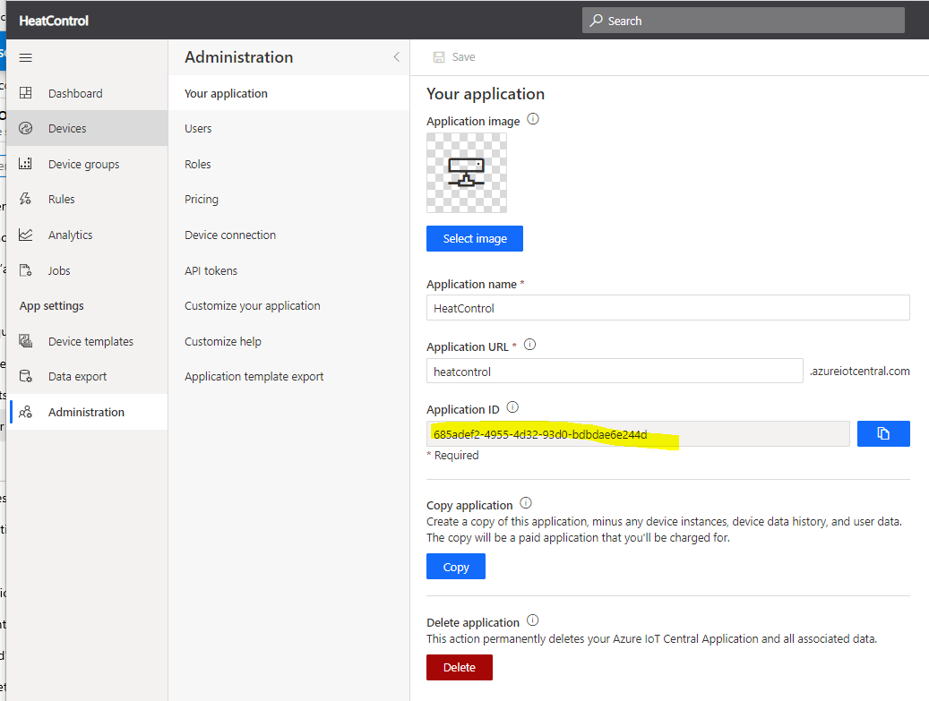The width and height of the screenshot is (929, 701).
Task: Click the Save disk icon
Action: click(438, 56)
